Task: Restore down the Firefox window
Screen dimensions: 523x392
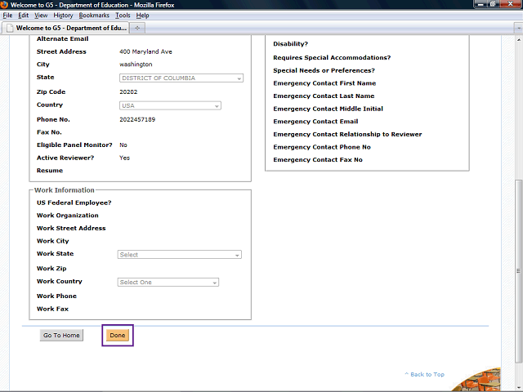Action: coord(492,4)
